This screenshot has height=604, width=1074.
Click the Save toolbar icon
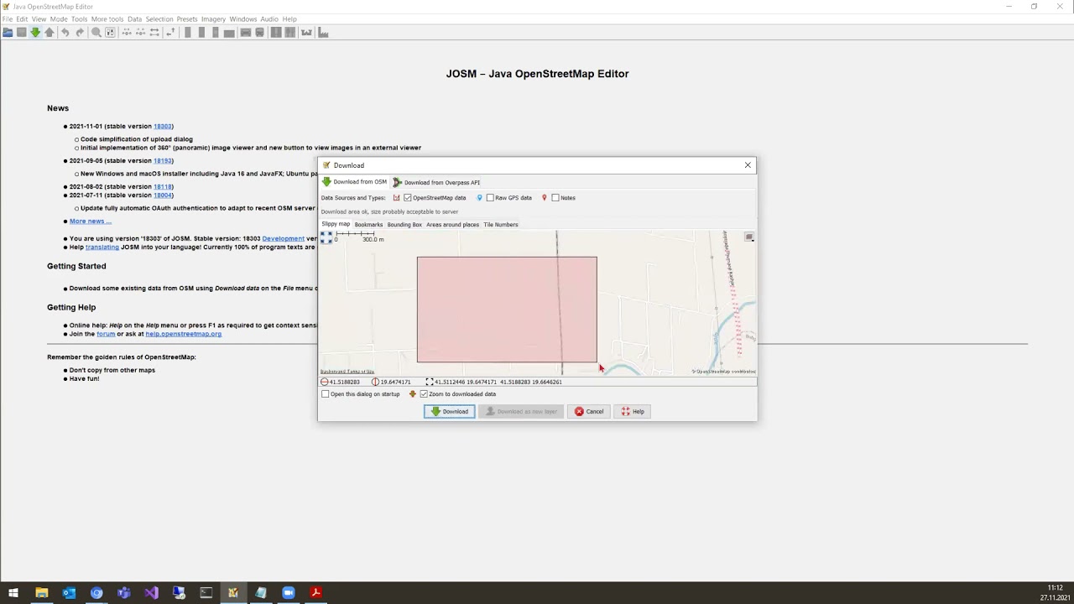22,32
